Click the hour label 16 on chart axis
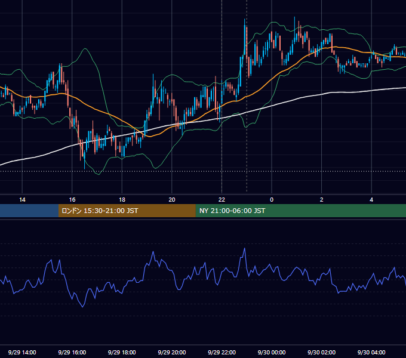406x358 pixels. [x=72, y=200]
